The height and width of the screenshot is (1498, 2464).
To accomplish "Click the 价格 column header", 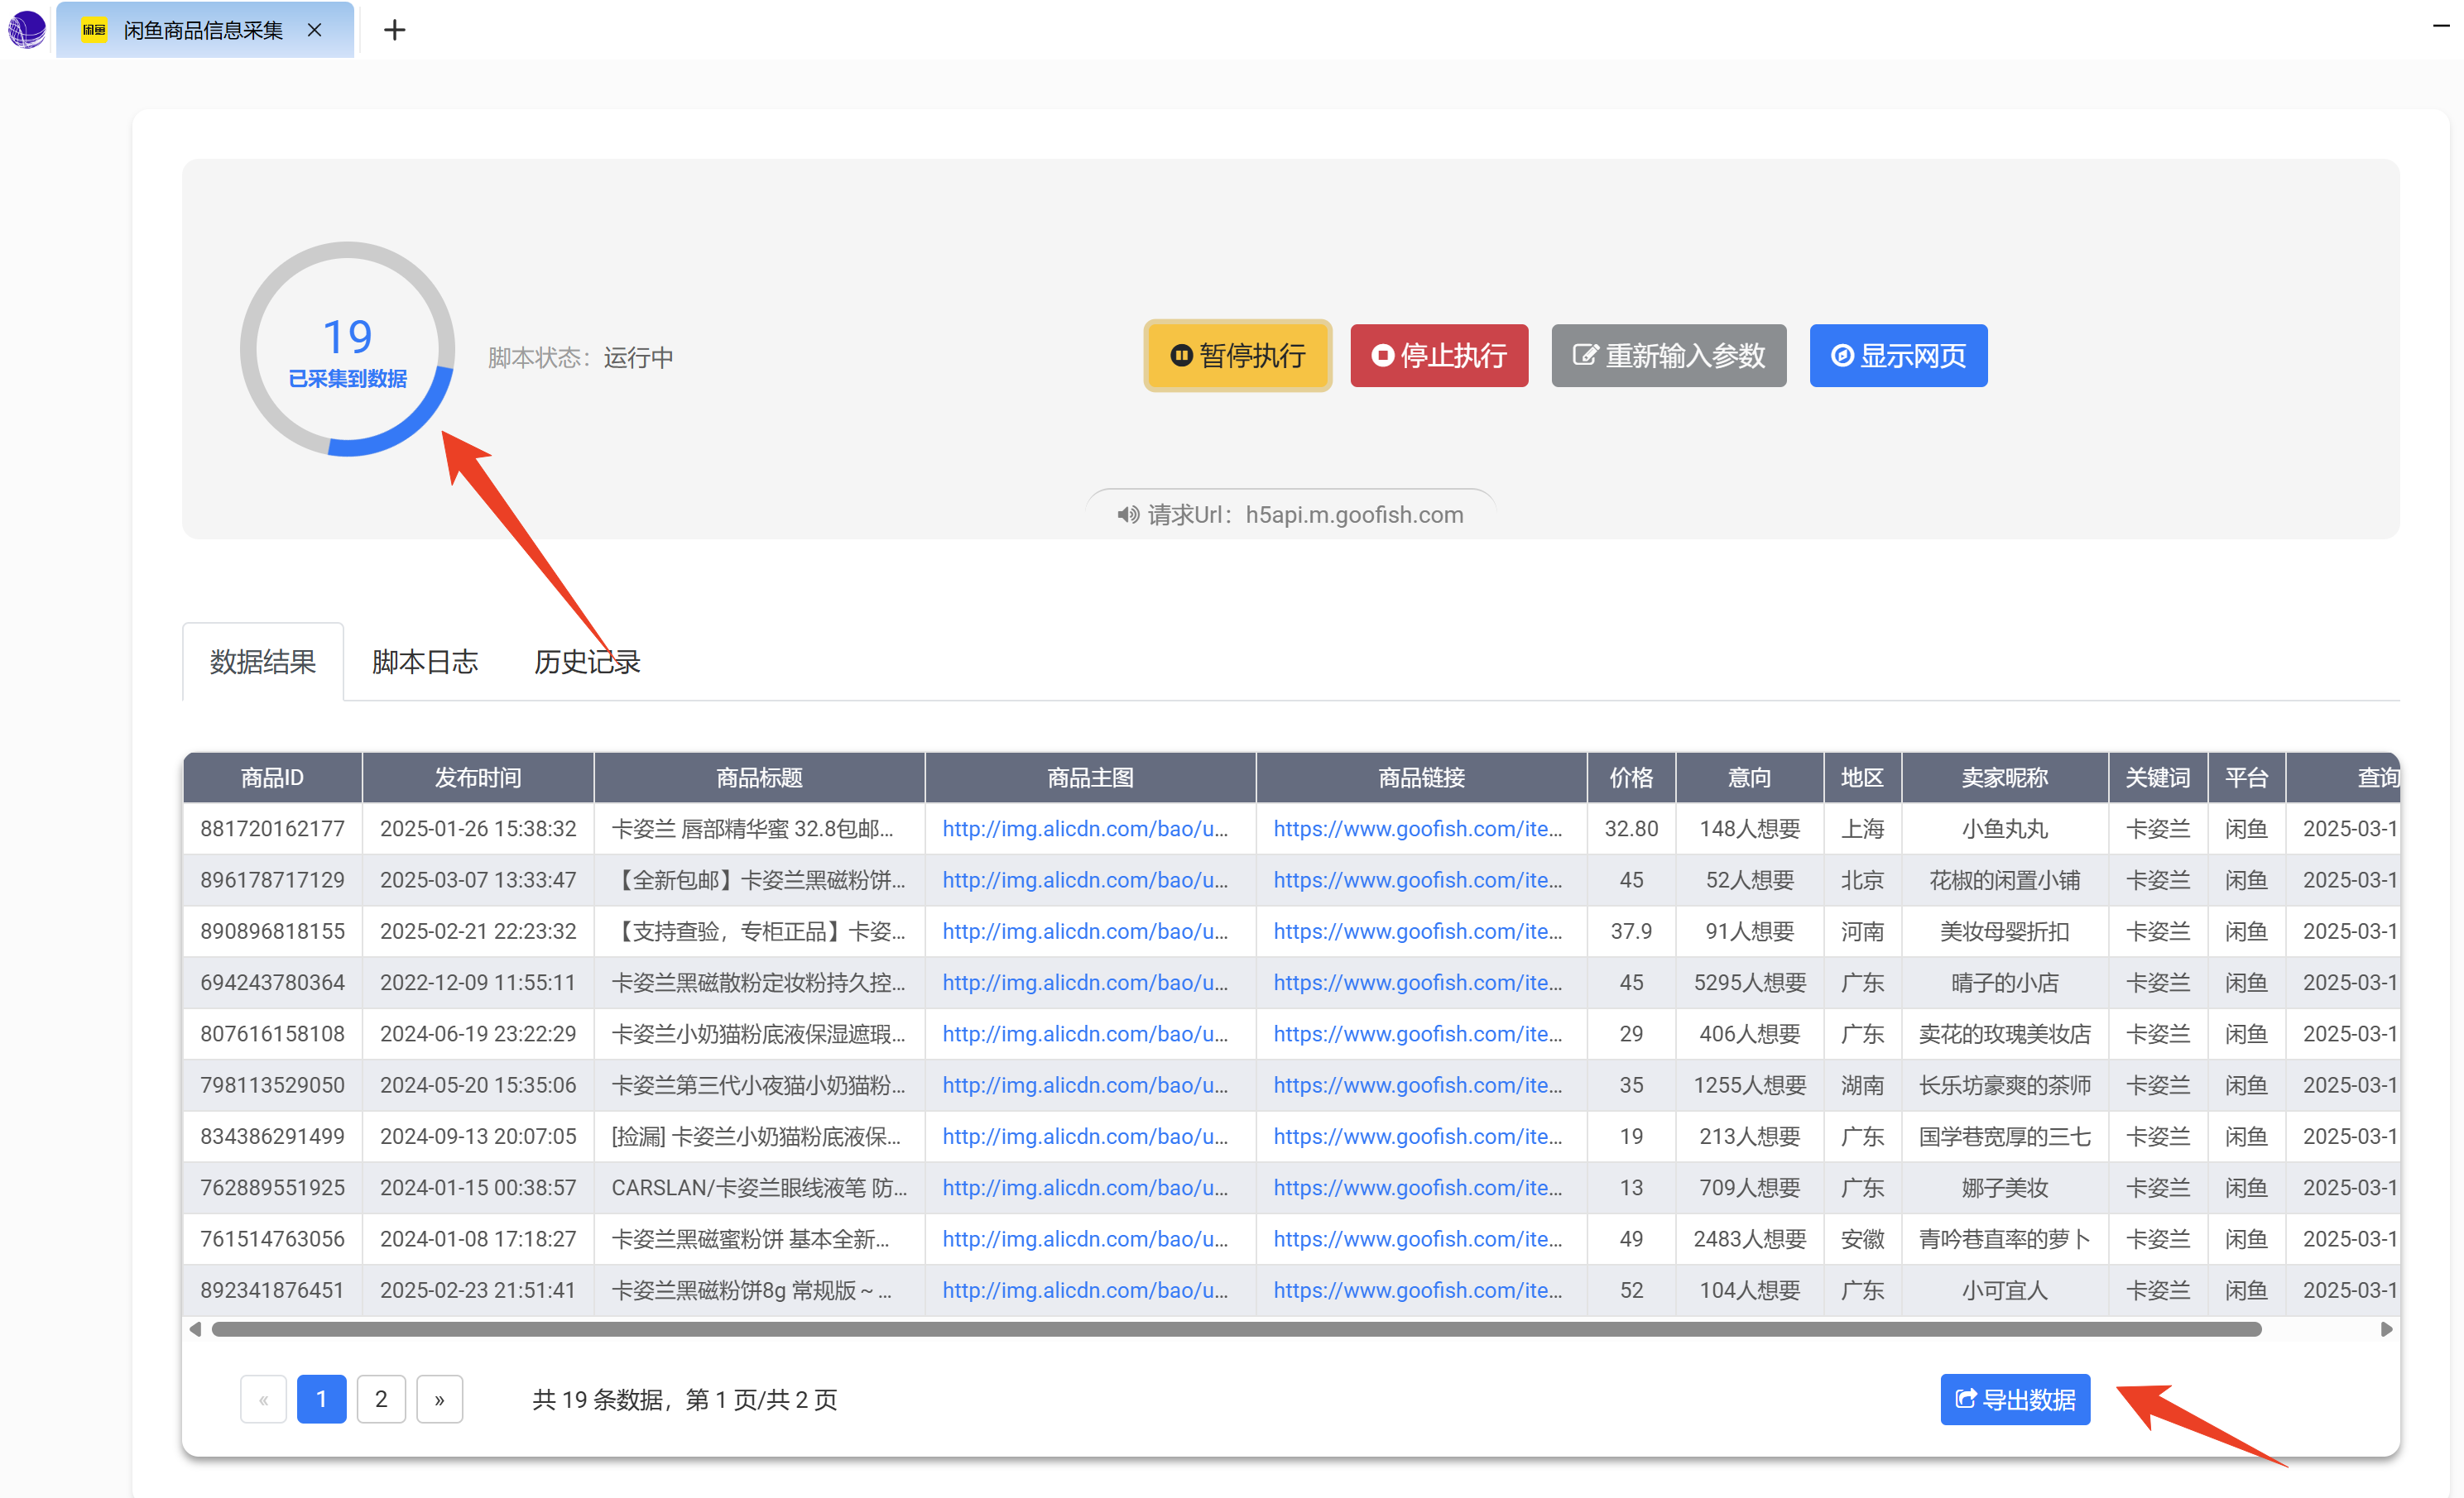I will 1631,778.
